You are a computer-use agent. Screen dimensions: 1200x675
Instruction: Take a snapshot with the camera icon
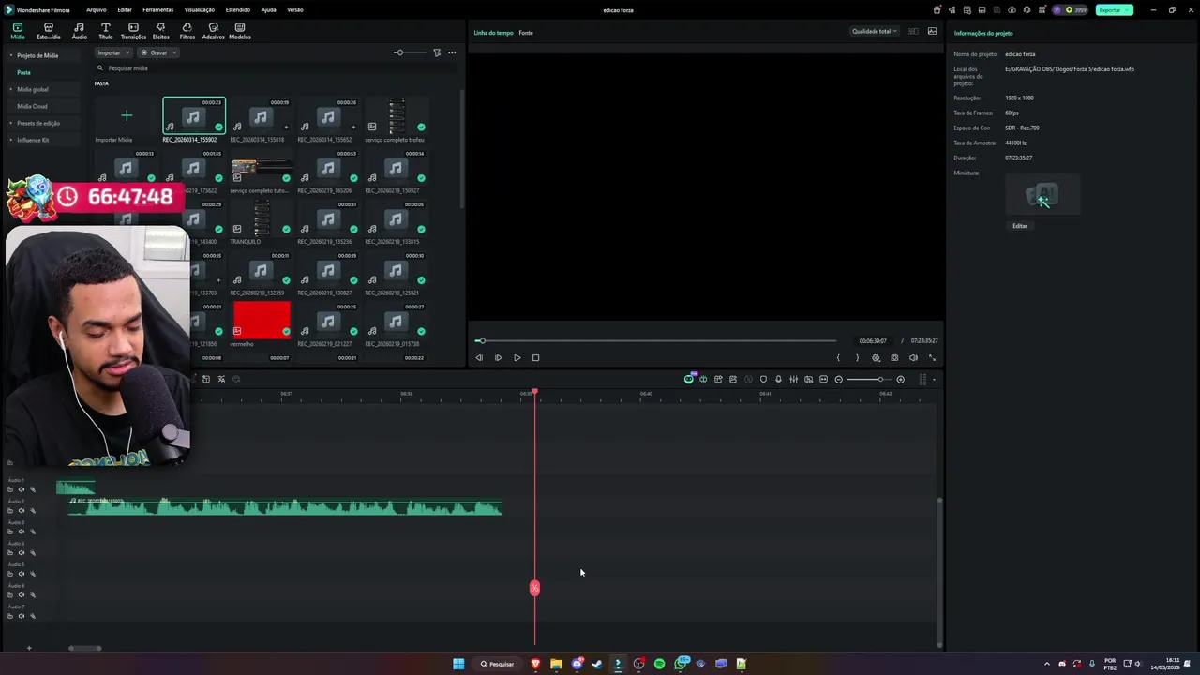click(x=894, y=357)
